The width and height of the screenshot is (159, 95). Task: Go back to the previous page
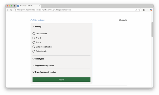(8, 10)
